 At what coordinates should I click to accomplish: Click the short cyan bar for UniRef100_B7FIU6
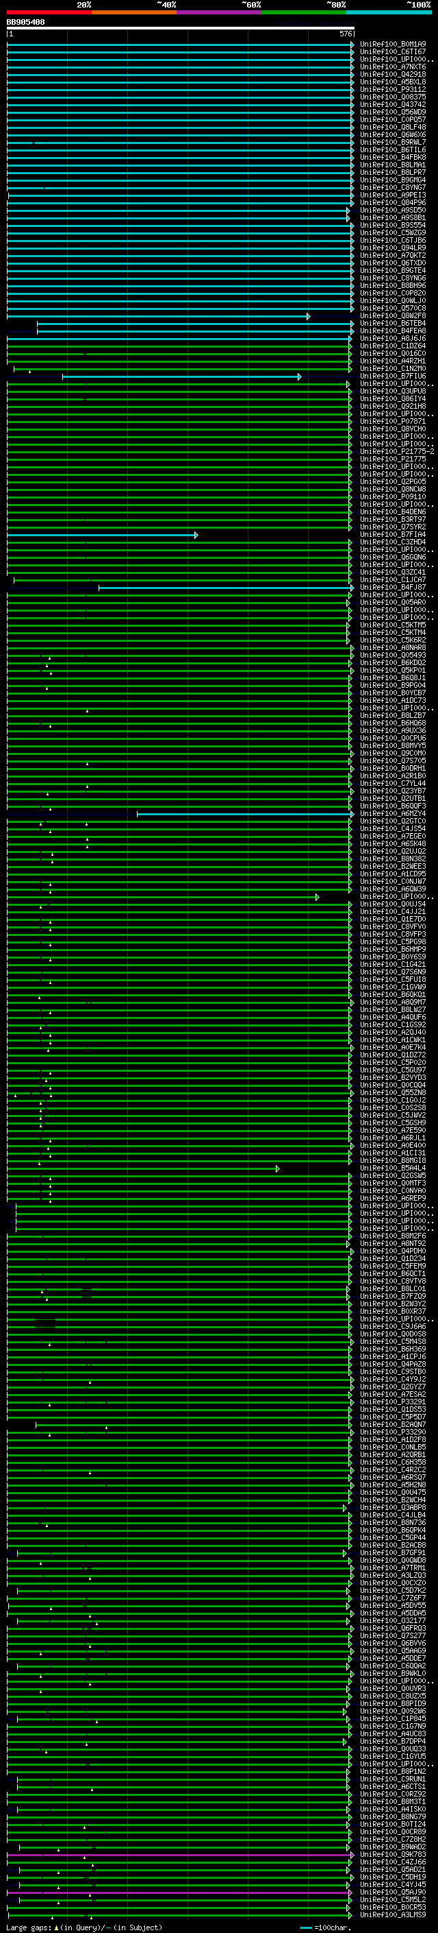coord(182,376)
